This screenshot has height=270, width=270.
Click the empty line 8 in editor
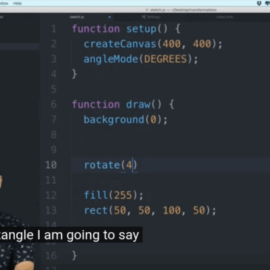point(157,134)
